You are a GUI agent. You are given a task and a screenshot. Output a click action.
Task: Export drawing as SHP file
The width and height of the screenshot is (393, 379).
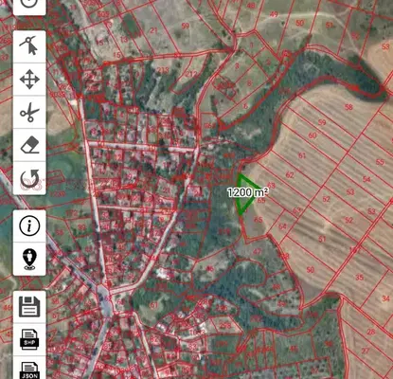29,339
